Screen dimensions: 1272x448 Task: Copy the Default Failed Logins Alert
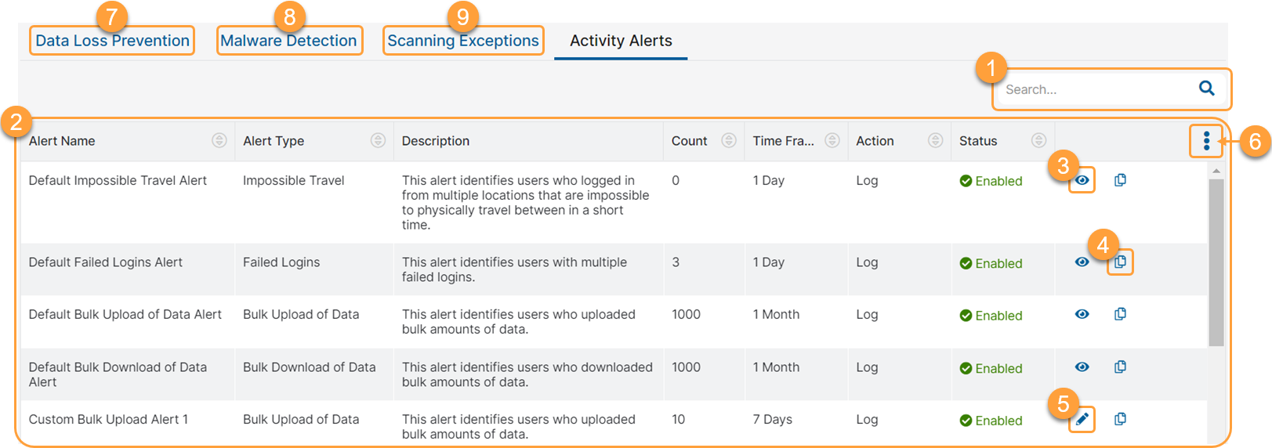[1121, 262]
